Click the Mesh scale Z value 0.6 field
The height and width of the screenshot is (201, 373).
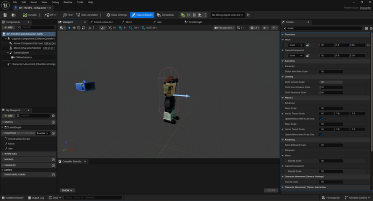pos(357,45)
